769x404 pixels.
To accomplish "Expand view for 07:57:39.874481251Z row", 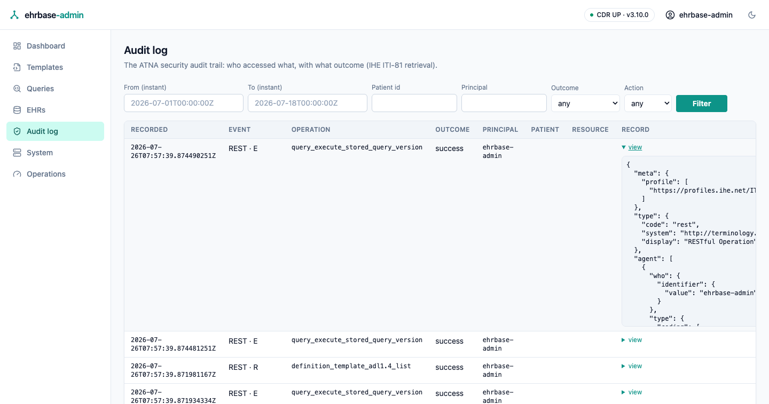I will click(632, 340).
